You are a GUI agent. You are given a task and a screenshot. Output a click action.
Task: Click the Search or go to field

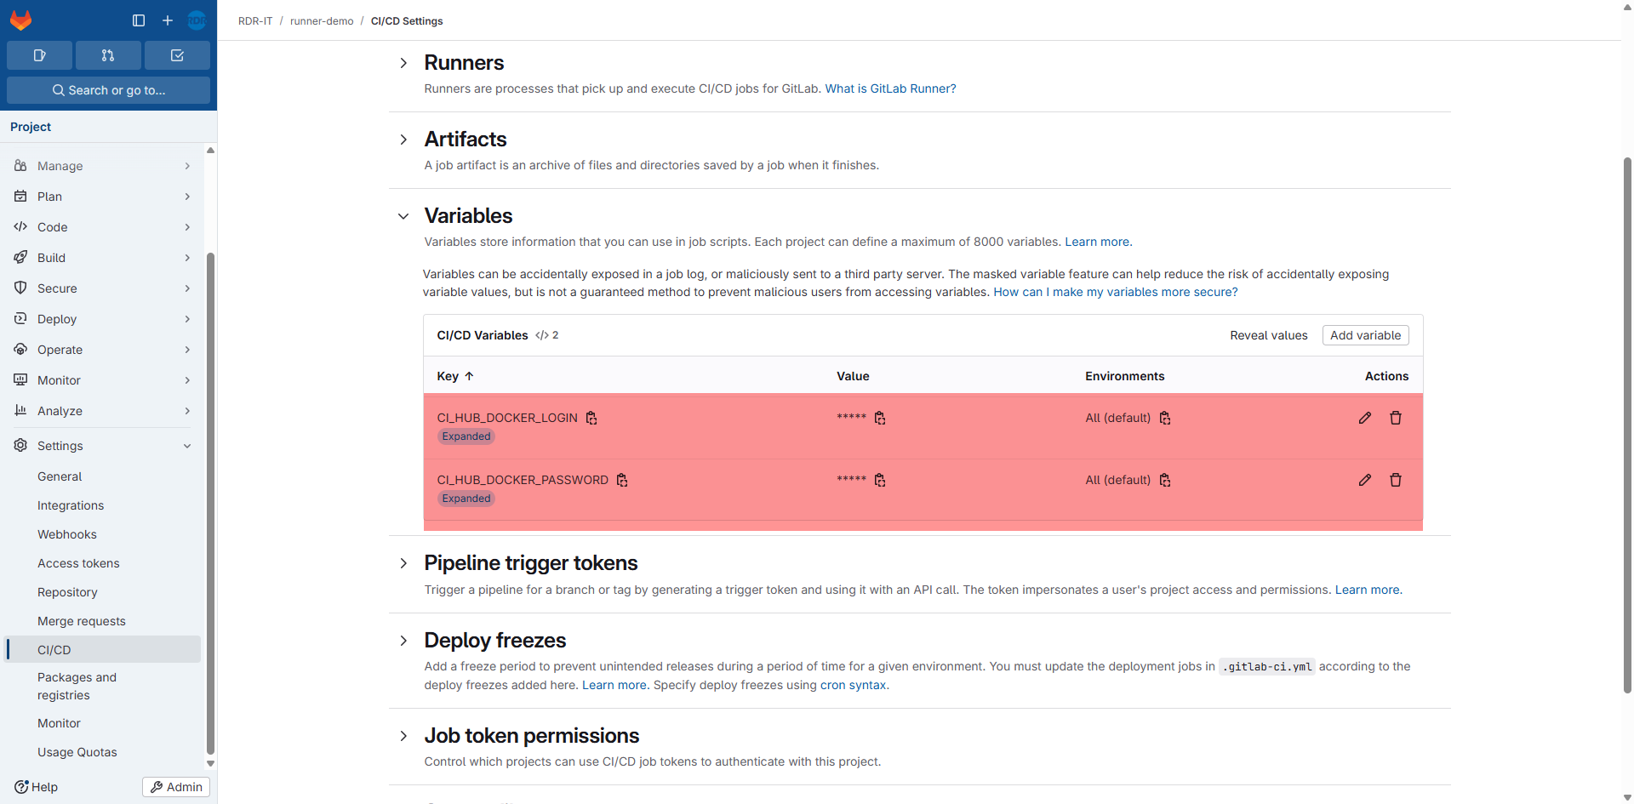click(x=108, y=90)
